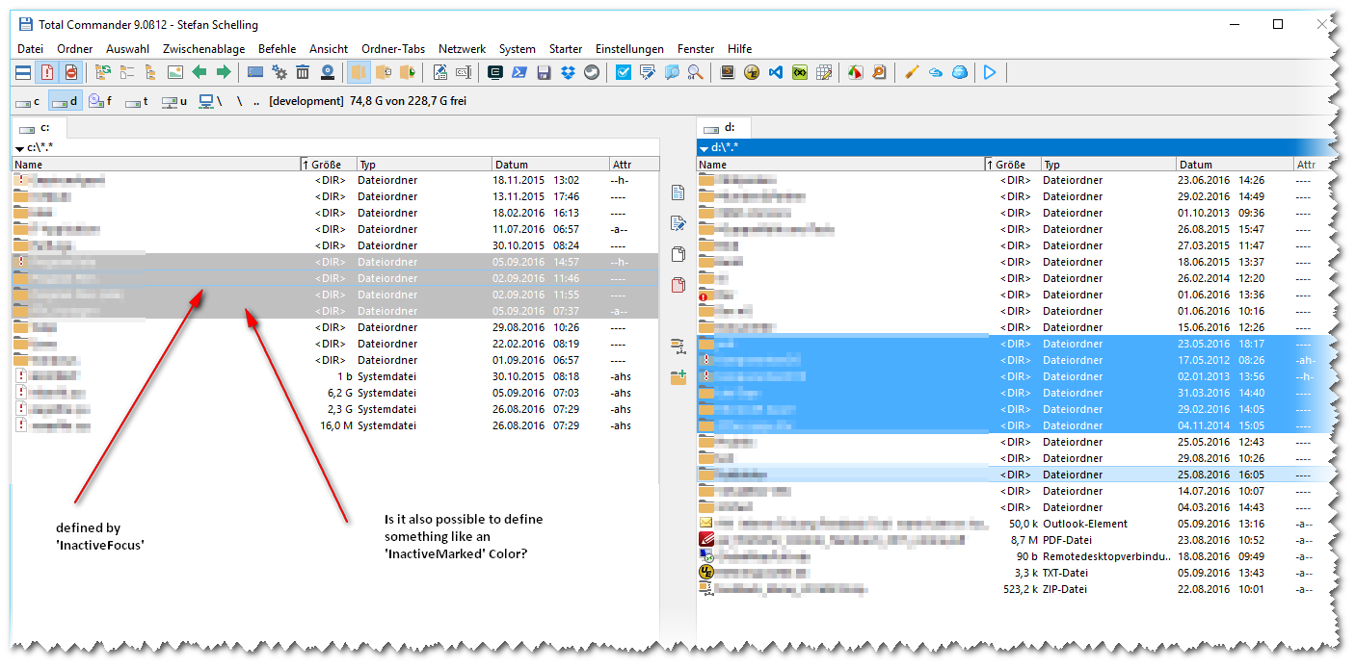Viewport: 1356px width, 668px height.
Task: Sort left panel by Attr column
Action: click(633, 165)
